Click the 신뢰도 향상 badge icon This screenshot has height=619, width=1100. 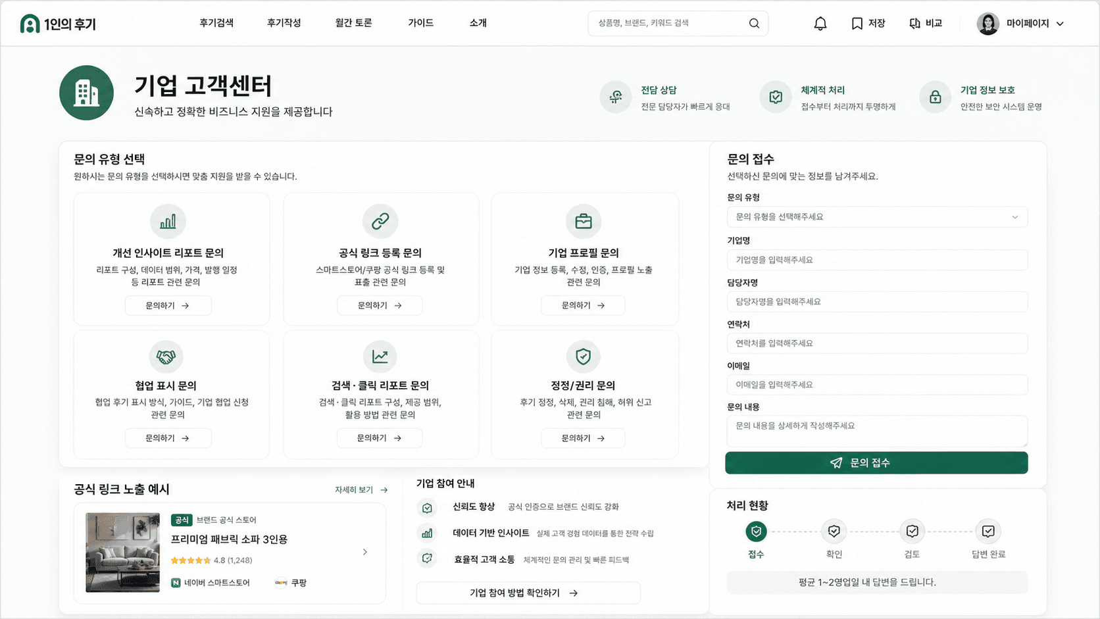(x=427, y=508)
